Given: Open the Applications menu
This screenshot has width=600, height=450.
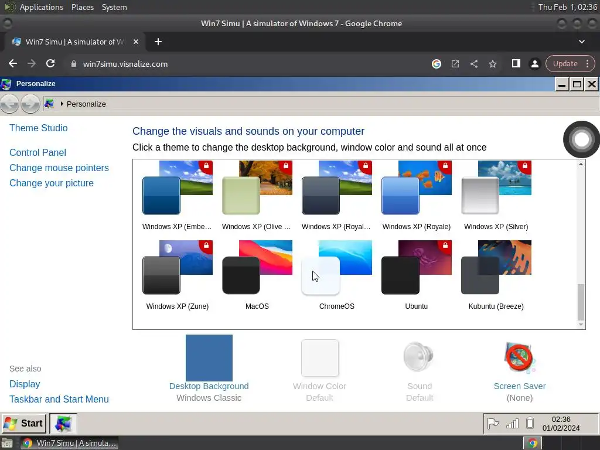Looking at the screenshot, I should (41, 7).
